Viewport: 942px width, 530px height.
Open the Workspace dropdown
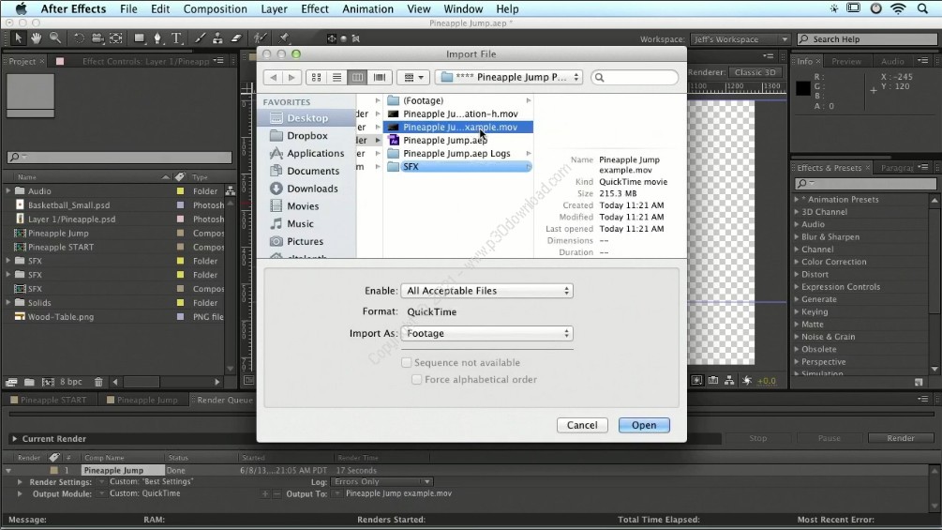tap(740, 39)
